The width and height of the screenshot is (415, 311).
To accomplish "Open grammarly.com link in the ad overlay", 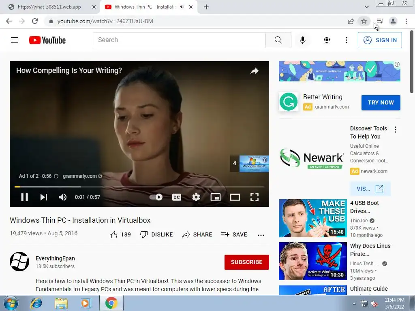I will [82, 176].
